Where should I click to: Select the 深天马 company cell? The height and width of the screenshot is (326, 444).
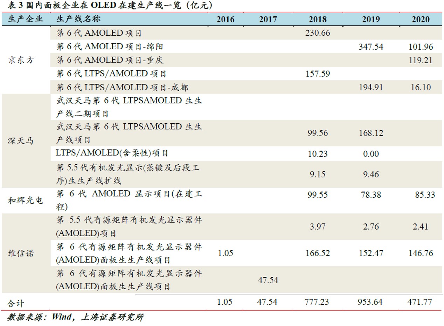point(21,141)
